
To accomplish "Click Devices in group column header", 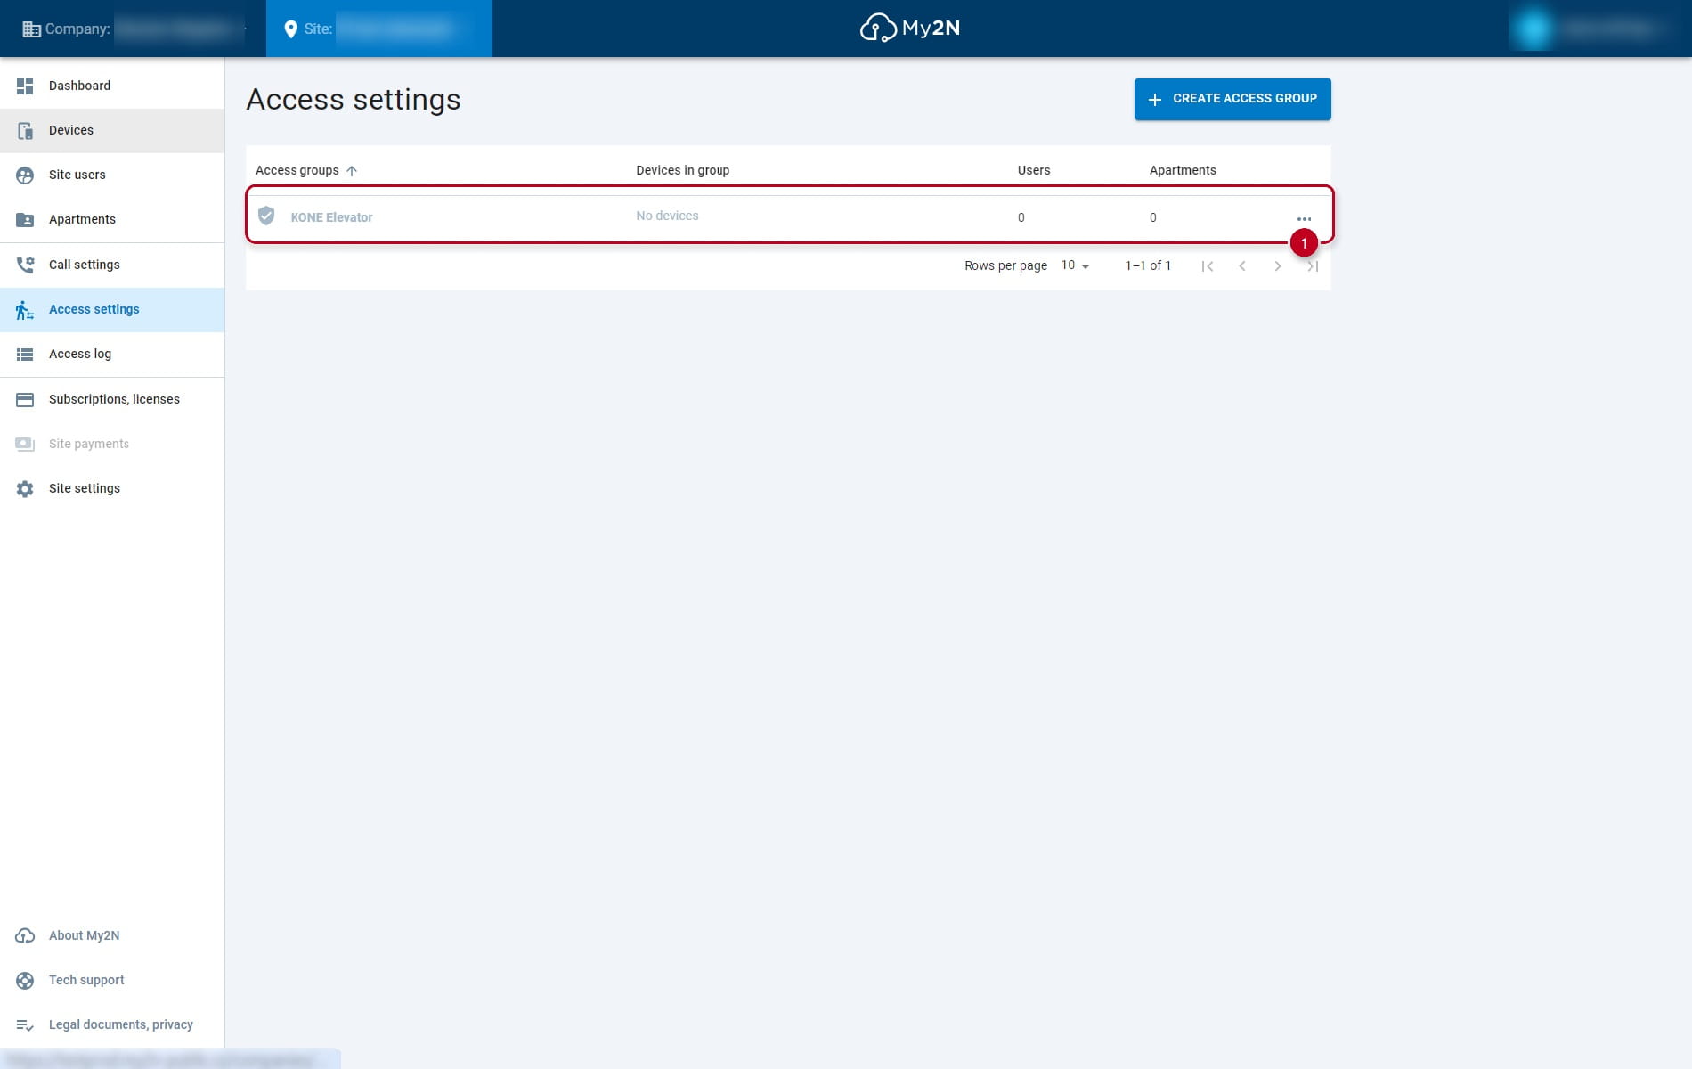I will [682, 170].
